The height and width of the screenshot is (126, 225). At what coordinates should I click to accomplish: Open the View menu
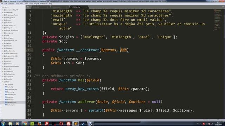(21, 4)
